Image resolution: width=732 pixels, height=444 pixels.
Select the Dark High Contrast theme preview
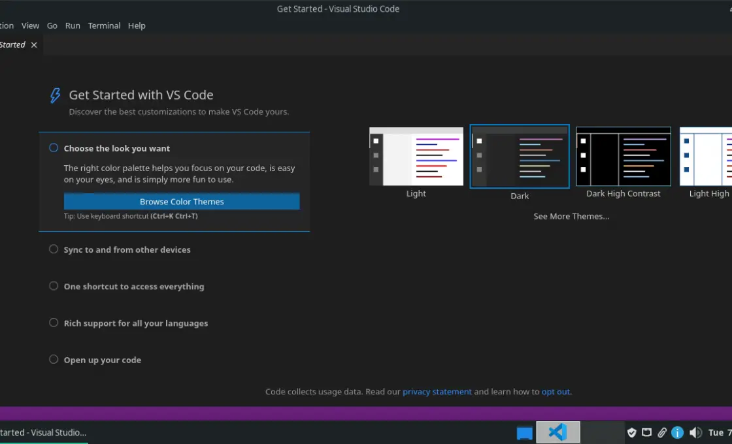pyautogui.click(x=623, y=156)
